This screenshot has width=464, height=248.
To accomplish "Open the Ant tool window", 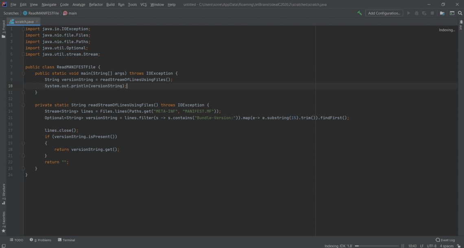I will [x=461, y=26].
